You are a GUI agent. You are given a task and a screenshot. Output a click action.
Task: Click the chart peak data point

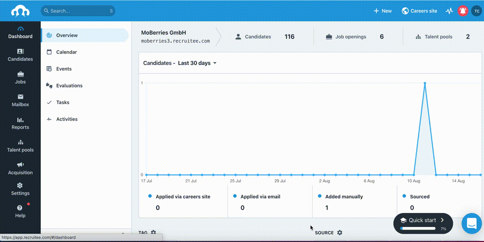pyautogui.click(x=425, y=83)
